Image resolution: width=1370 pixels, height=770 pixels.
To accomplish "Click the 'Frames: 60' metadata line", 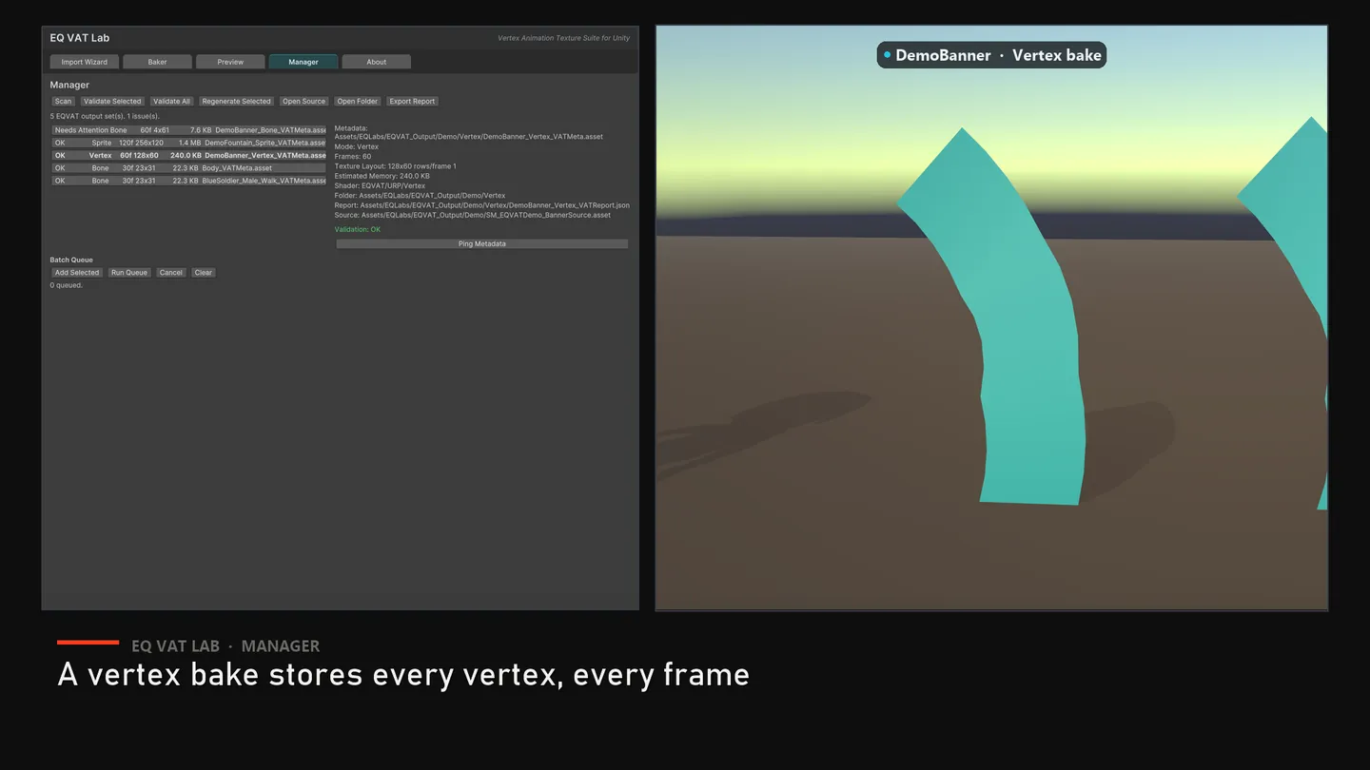I will tap(353, 157).
